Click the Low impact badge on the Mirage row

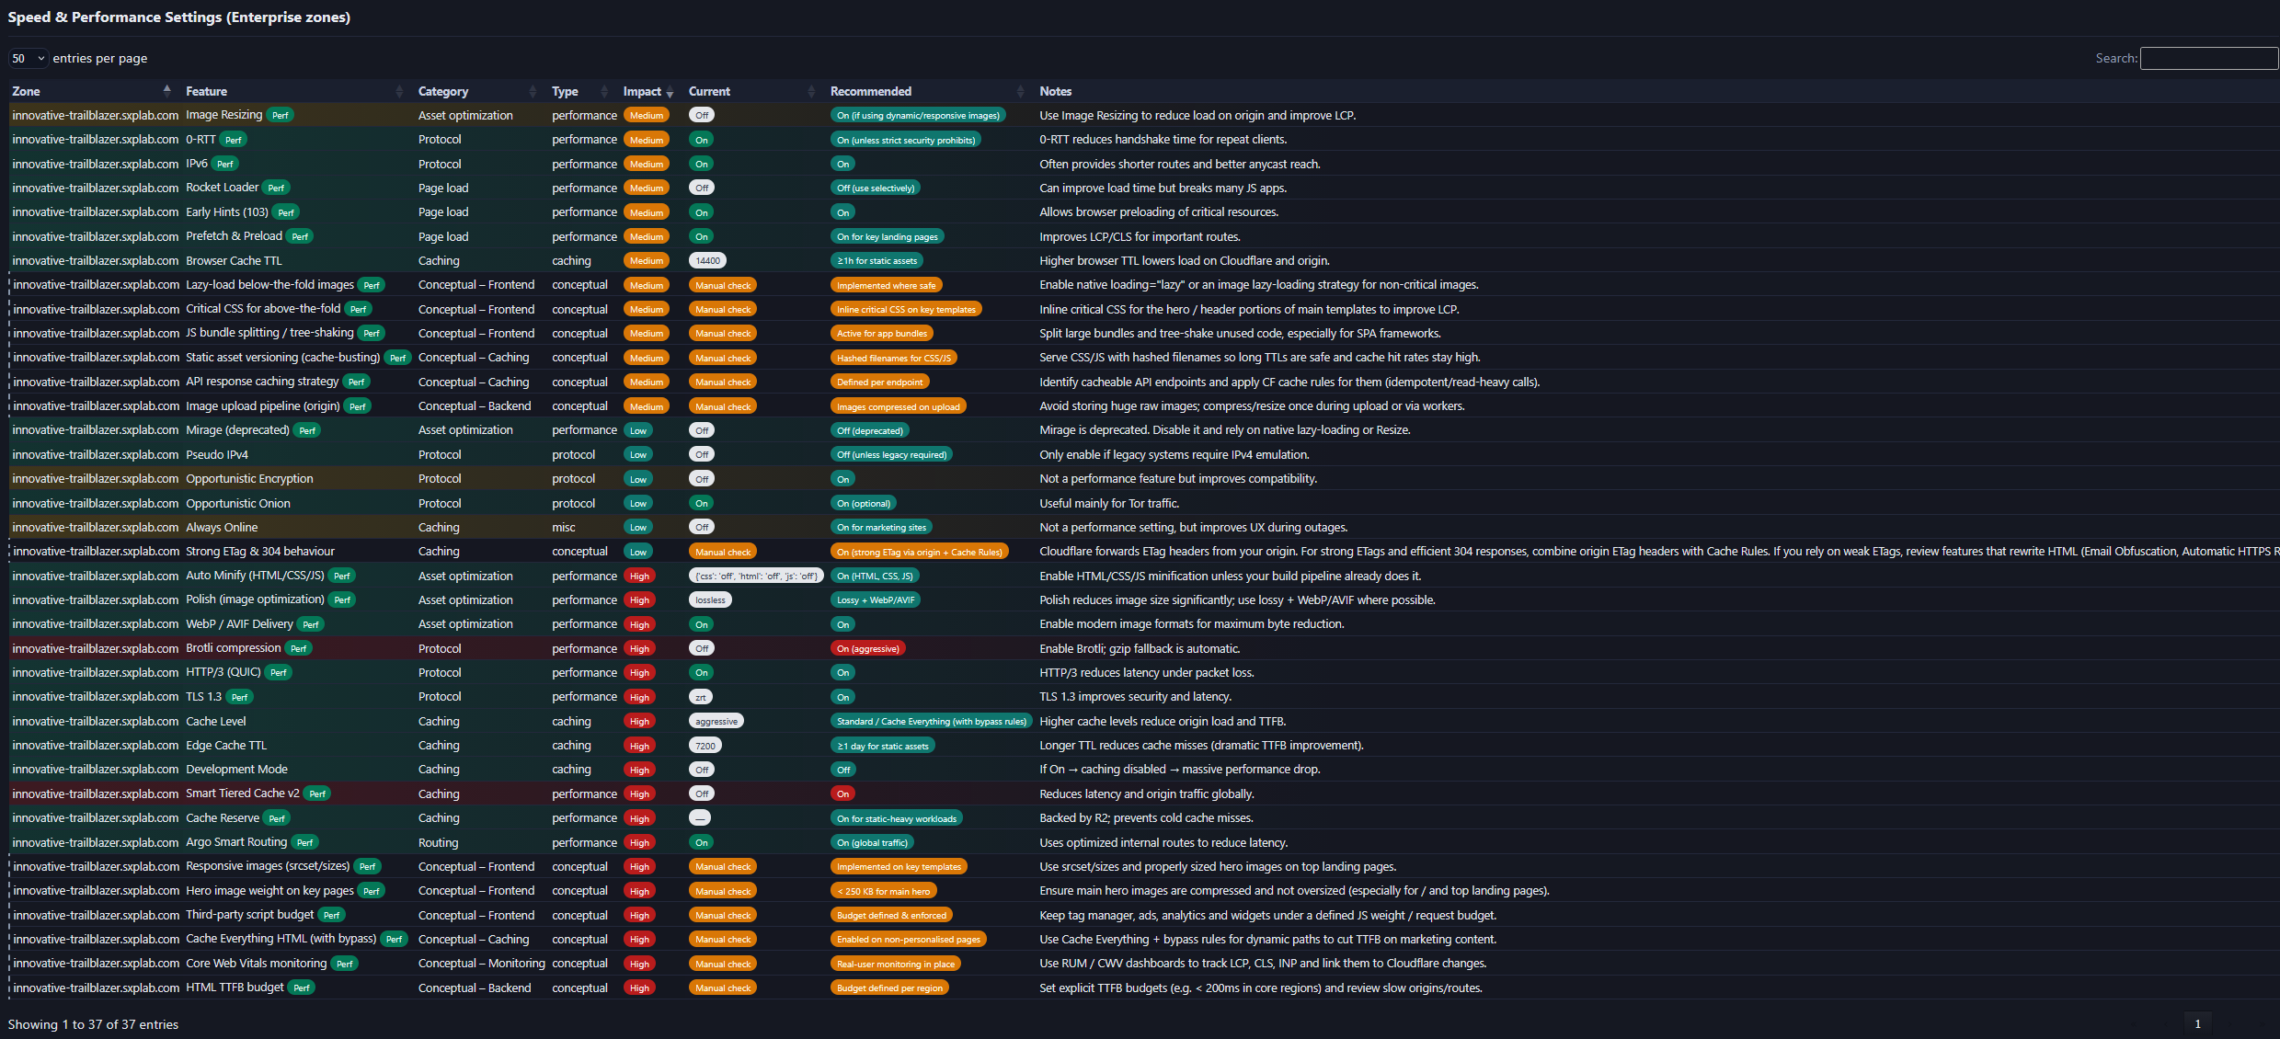tap(638, 429)
